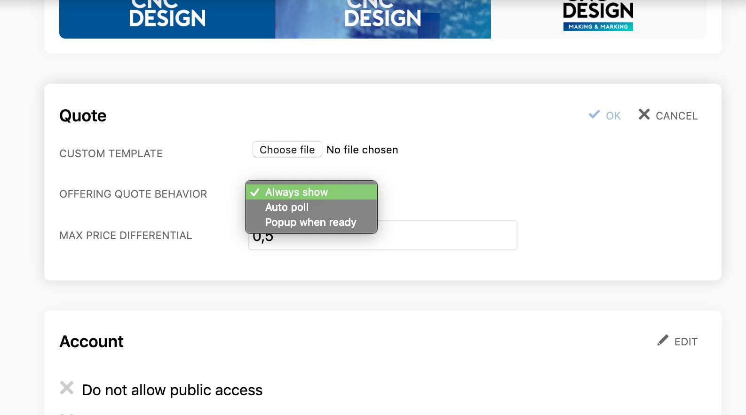This screenshot has width=746, height=415.
Task: Click the EDIT label in Account
Action: click(686, 342)
